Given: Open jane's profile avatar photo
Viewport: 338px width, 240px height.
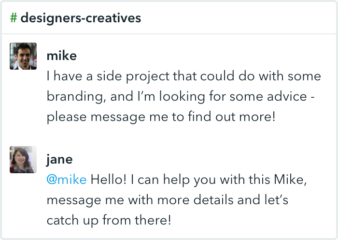Looking at the screenshot, I should coord(23,160).
